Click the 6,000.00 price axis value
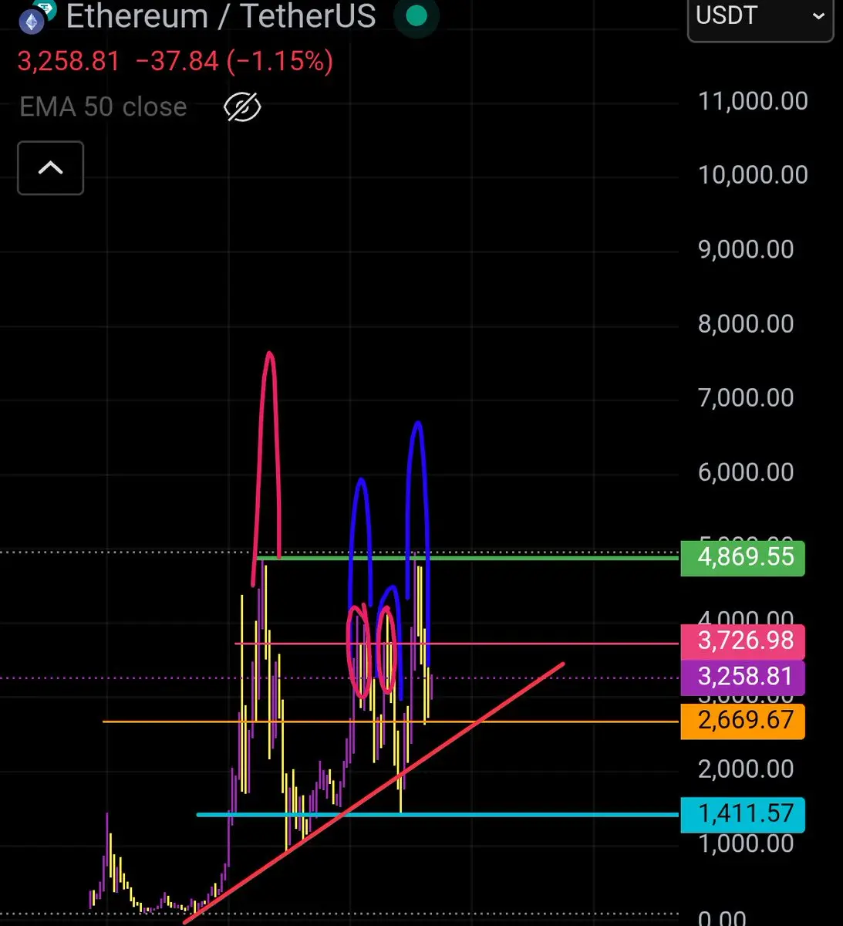The image size is (843, 926). pos(746,471)
